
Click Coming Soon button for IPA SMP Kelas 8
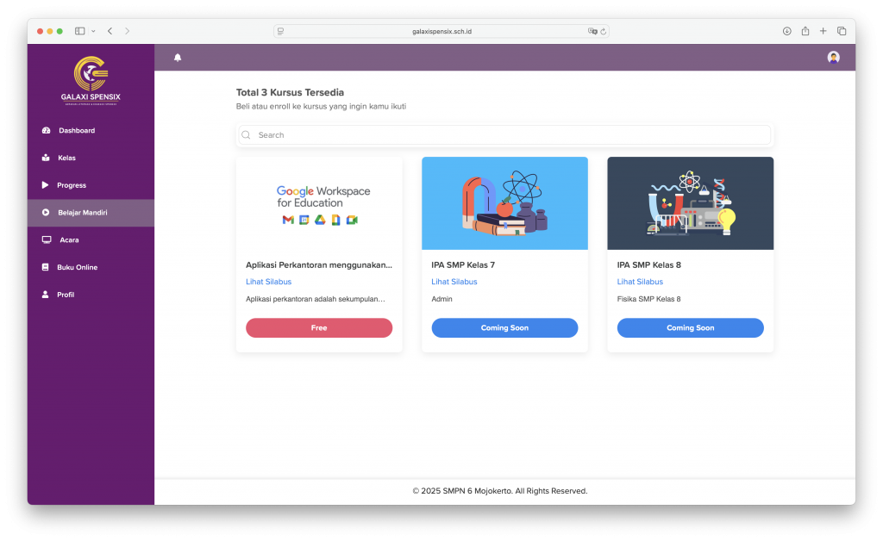click(x=691, y=328)
